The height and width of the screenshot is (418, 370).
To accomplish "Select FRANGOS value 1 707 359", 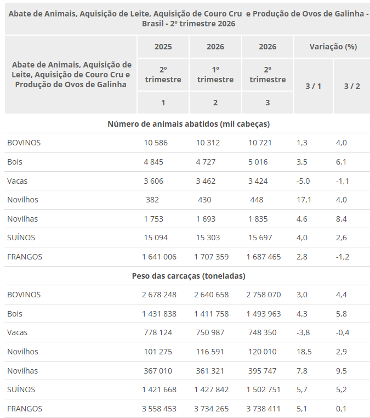I will pyautogui.click(x=212, y=257).
